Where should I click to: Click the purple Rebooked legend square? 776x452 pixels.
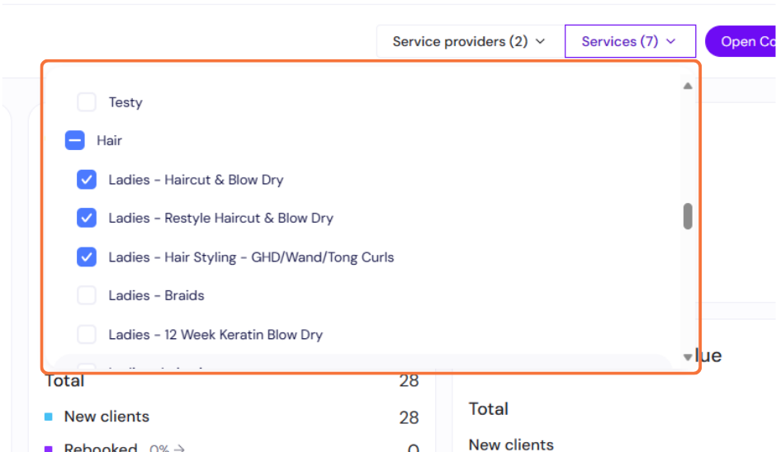(49, 449)
